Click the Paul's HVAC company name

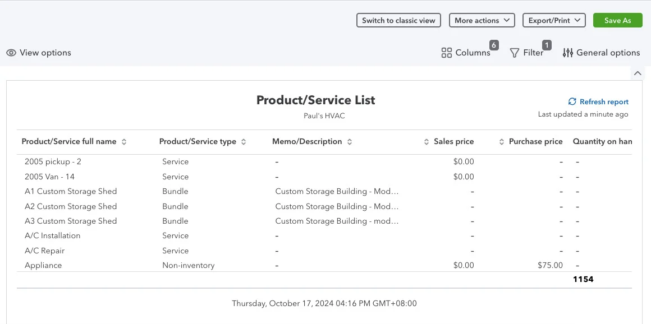tap(324, 116)
